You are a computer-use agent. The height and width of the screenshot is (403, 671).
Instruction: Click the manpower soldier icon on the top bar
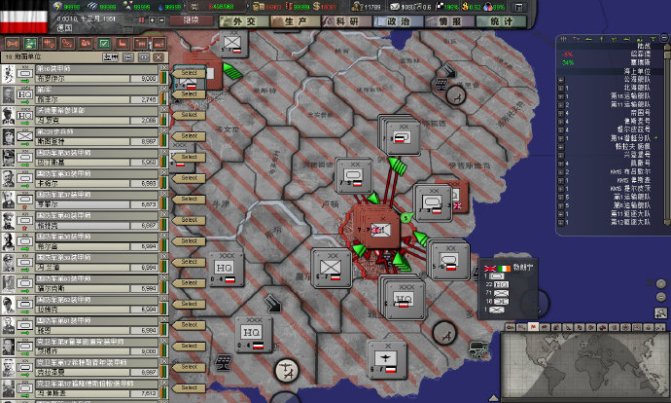point(356,7)
